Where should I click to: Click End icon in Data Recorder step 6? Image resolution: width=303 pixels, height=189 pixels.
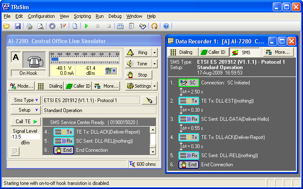189,165
